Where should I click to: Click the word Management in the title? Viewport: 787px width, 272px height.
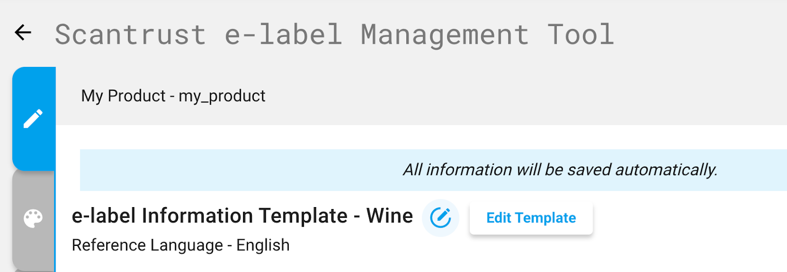445,34
